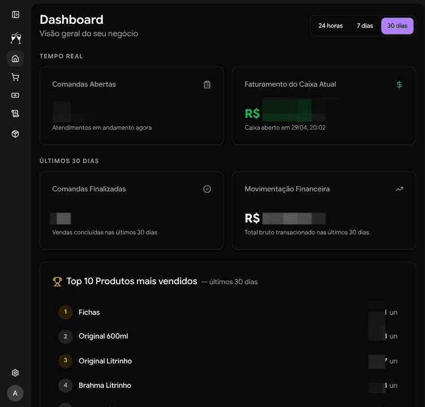This screenshot has width=425, height=407.
Task: Click green dollar icon on Faturamento card
Action: pyautogui.click(x=399, y=84)
